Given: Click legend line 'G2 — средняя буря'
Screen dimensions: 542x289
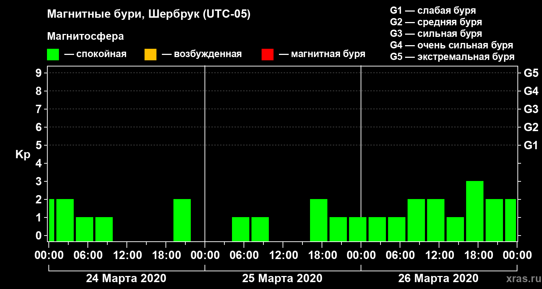Looking at the screenshot, I should pyautogui.click(x=436, y=22).
